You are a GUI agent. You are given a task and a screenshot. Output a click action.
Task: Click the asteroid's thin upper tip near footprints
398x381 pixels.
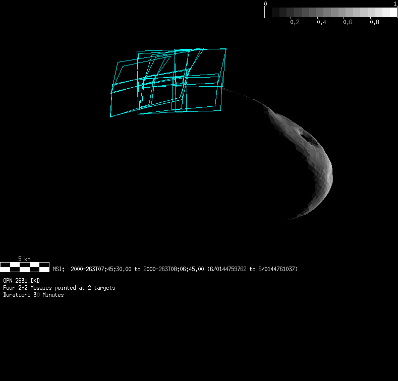[x=237, y=93]
